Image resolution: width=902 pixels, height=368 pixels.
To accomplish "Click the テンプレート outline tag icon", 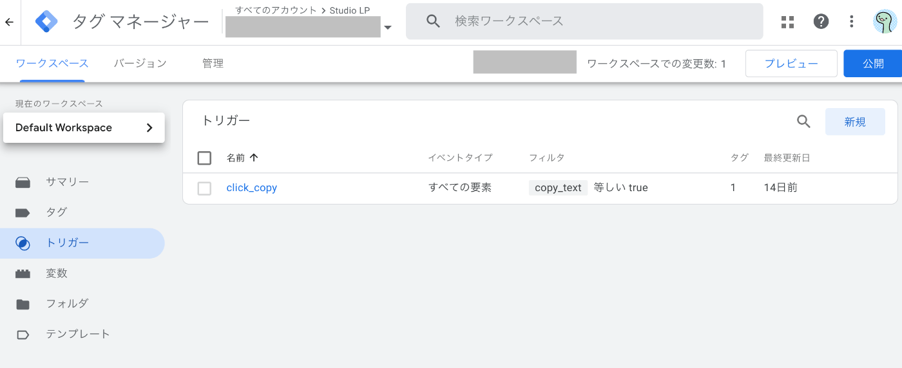I will pos(23,335).
